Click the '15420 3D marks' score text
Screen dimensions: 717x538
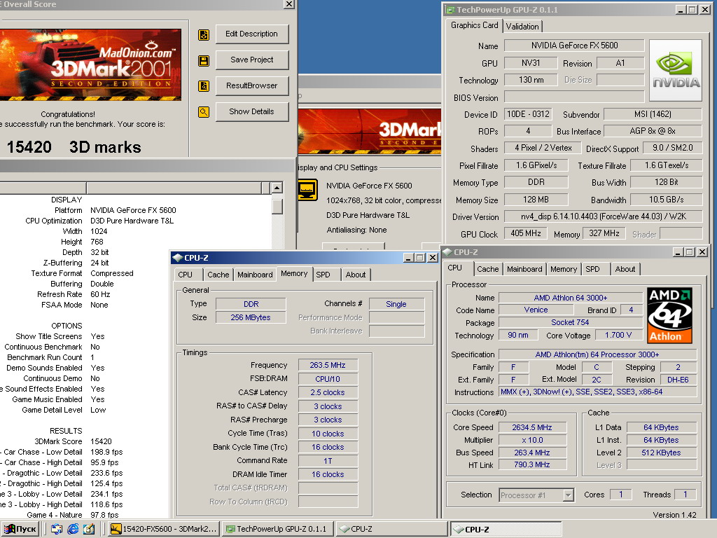coord(74,147)
